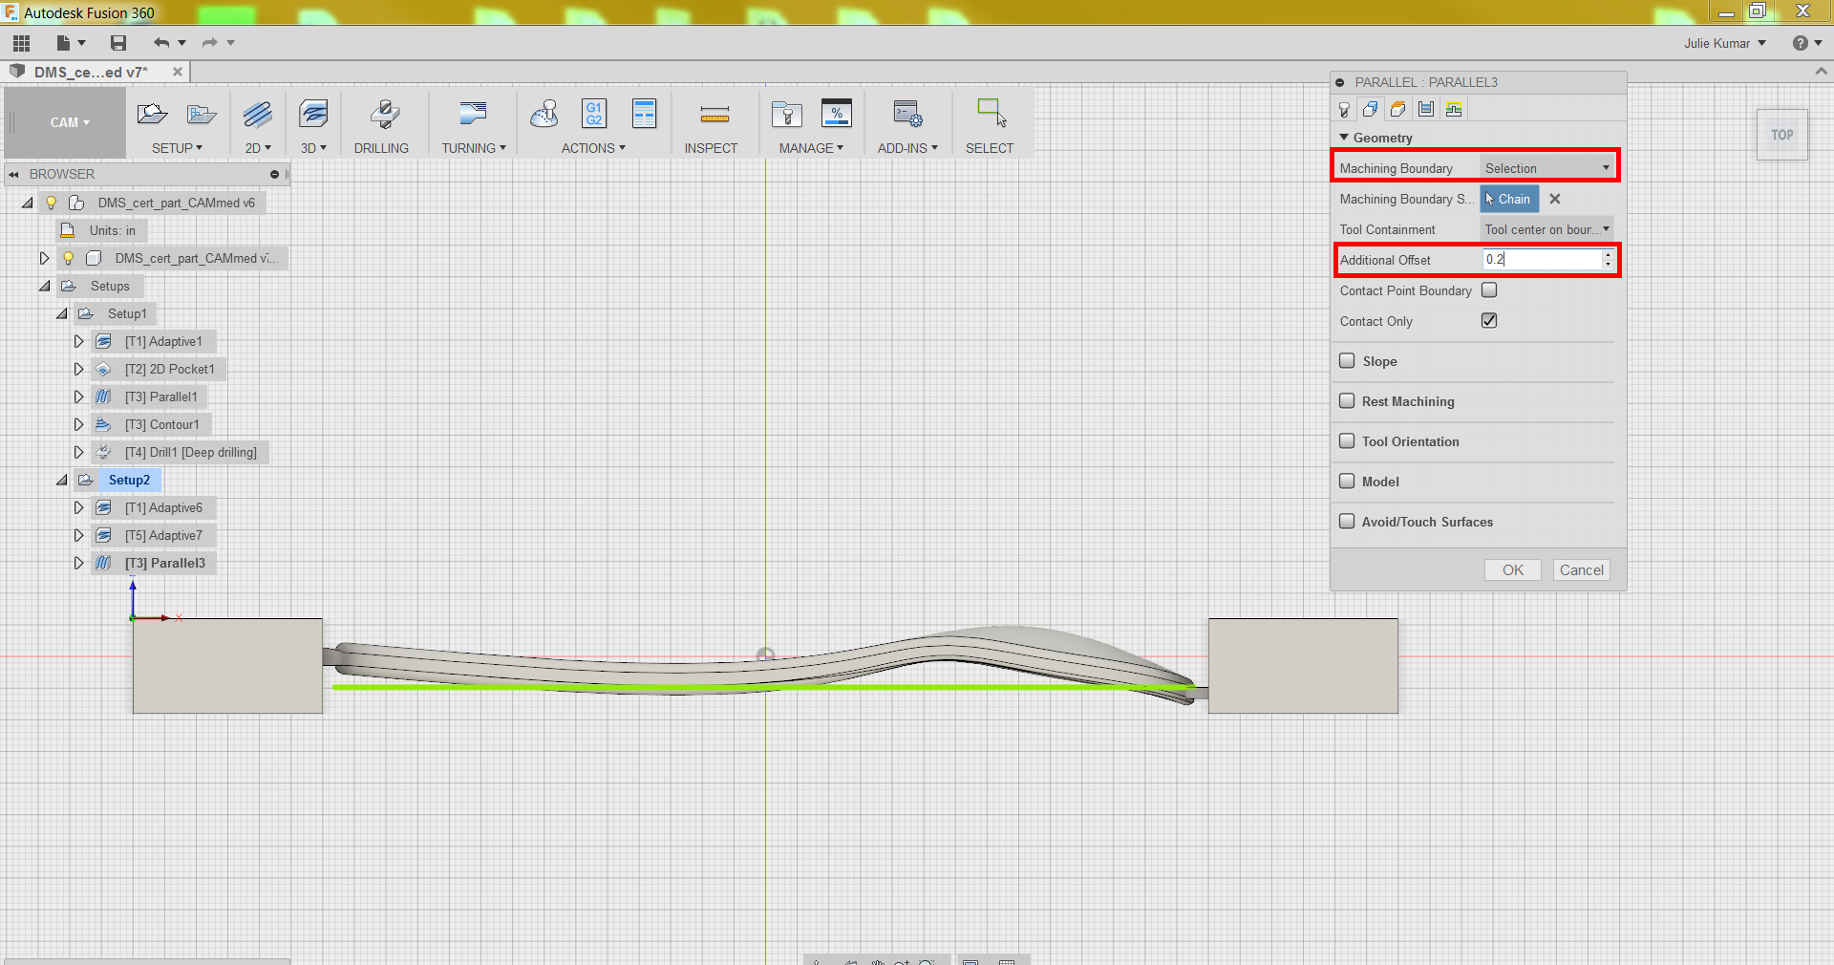Open the Tool Library icon
This screenshot has width=1834, height=965.
pyautogui.click(x=786, y=115)
